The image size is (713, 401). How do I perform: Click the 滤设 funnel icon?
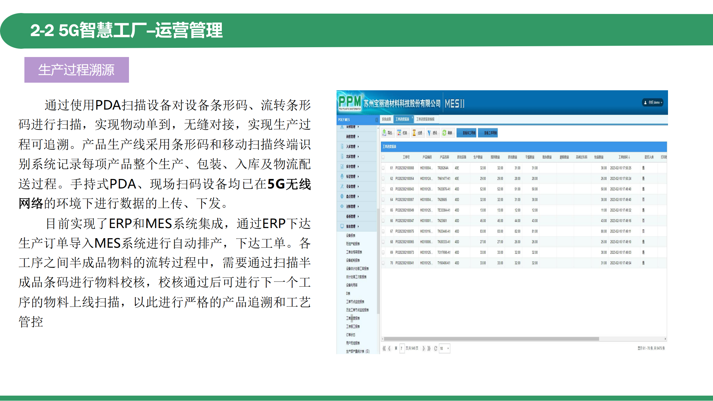429,133
